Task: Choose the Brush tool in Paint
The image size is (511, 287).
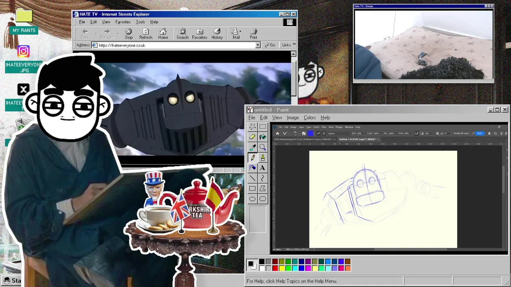Action: click(x=263, y=158)
